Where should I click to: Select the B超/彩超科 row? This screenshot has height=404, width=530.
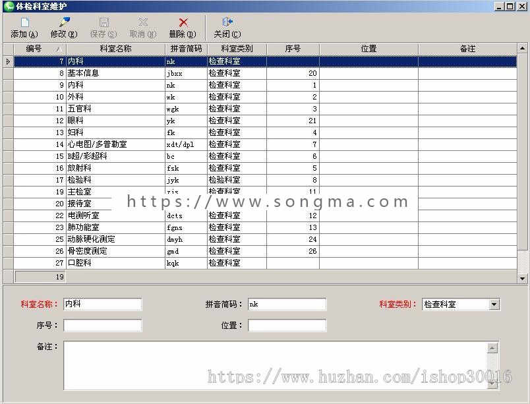[x=265, y=156]
